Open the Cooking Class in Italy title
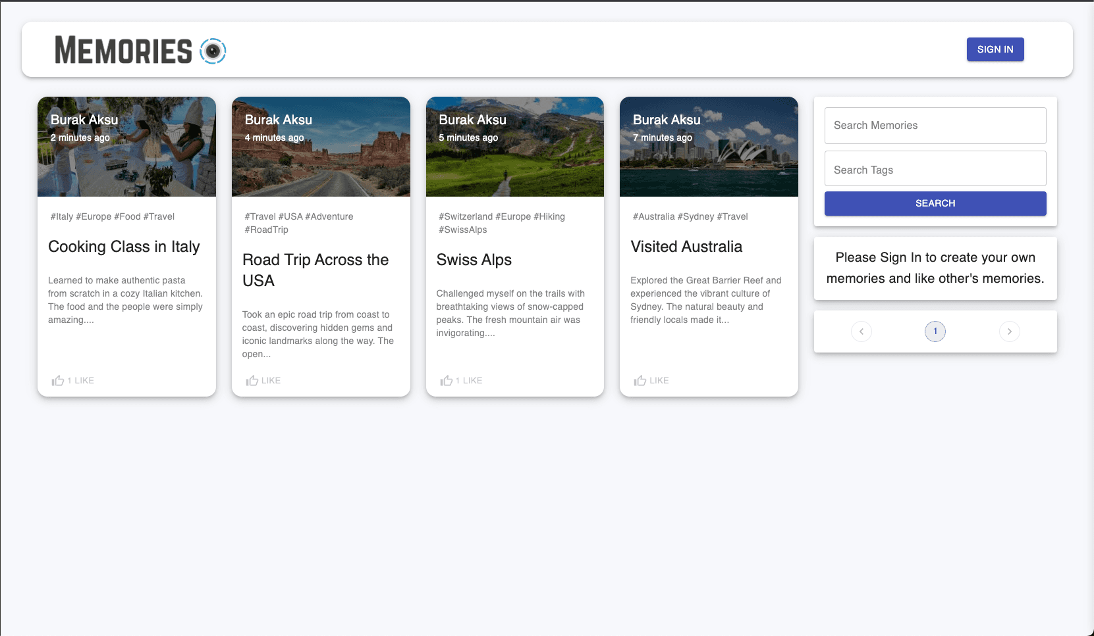Viewport: 1094px width, 636px height. click(x=124, y=247)
